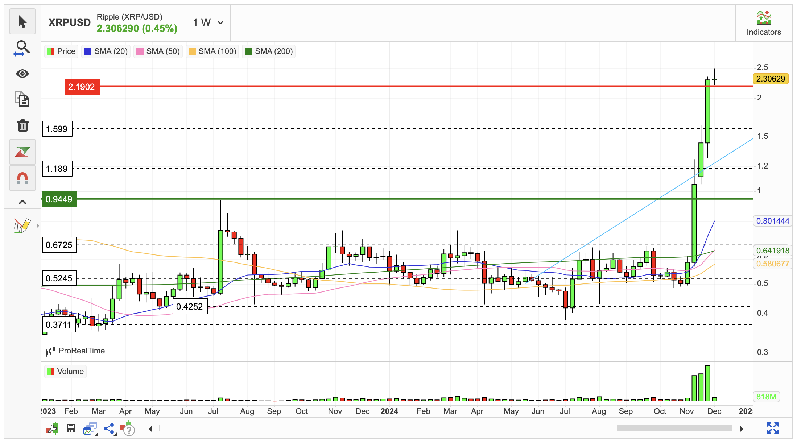This screenshot has width=797, height=443.
Task: Click the Ripple (XRP/USD) name
Action: point(129,17)
